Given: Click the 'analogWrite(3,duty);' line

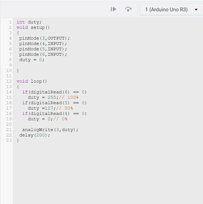Looking at the screenshot, I should (x=50, y=130).
